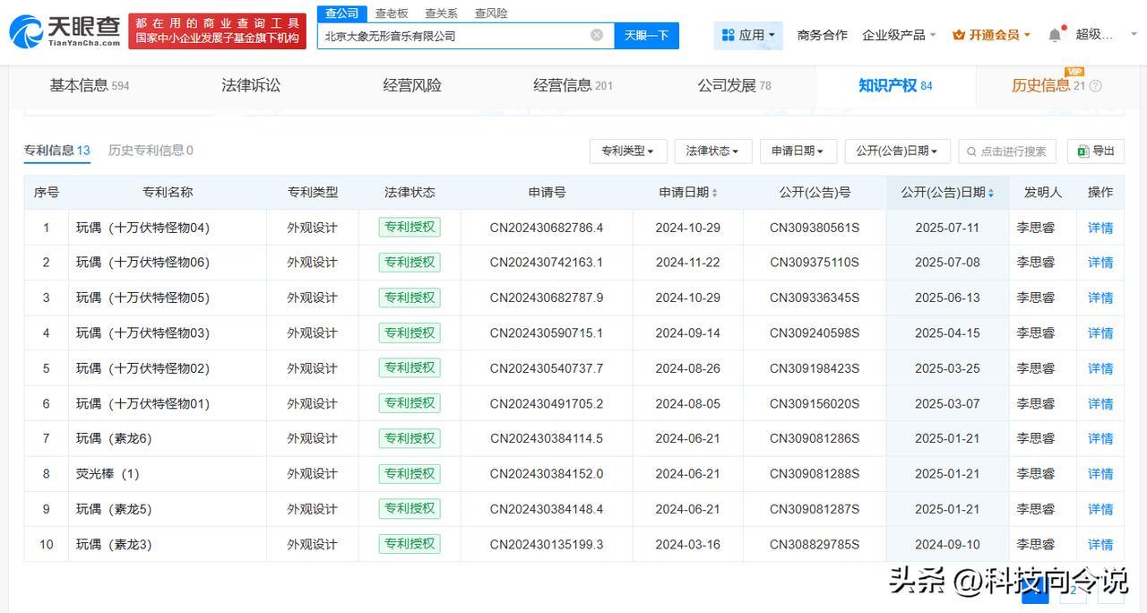Click the magnifier icon in patent search

(971, 151)
